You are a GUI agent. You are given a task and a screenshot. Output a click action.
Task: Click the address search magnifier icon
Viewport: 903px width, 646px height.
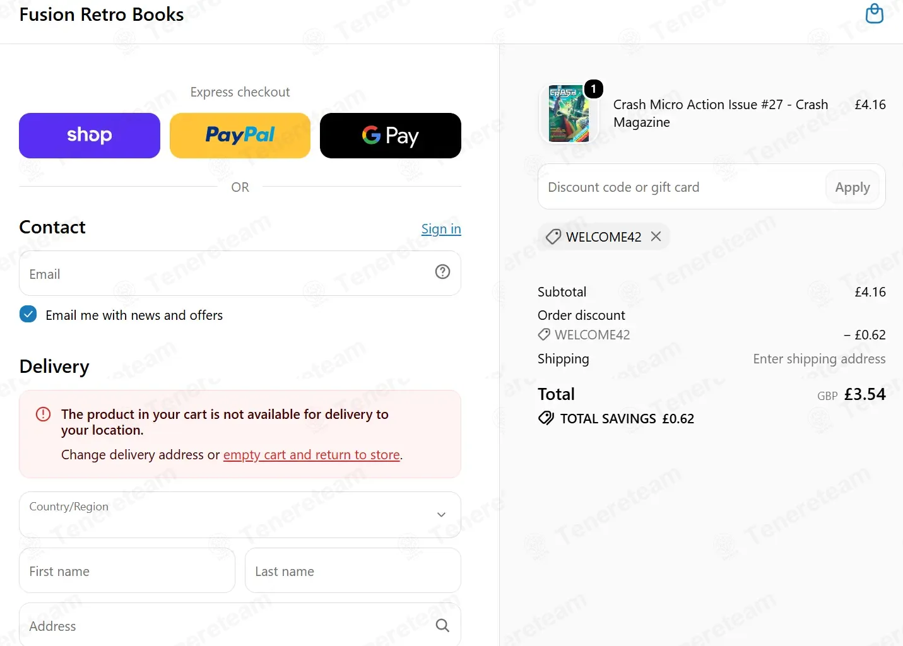(442, 625)
